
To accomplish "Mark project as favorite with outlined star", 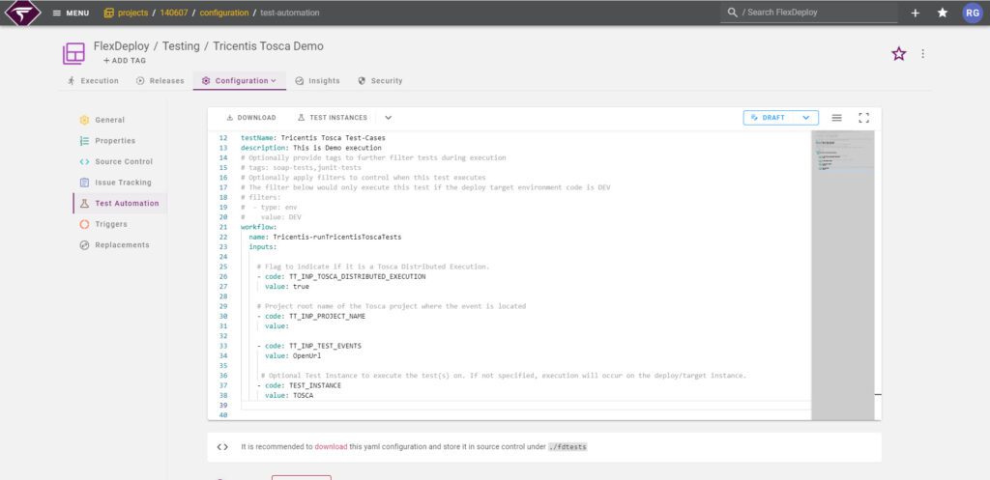I will (x=898, y=54).
